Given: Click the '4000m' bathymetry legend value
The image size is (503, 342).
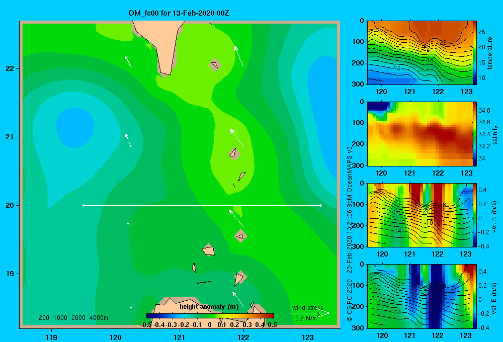Looking at the screenshot, I should point(99,318).
